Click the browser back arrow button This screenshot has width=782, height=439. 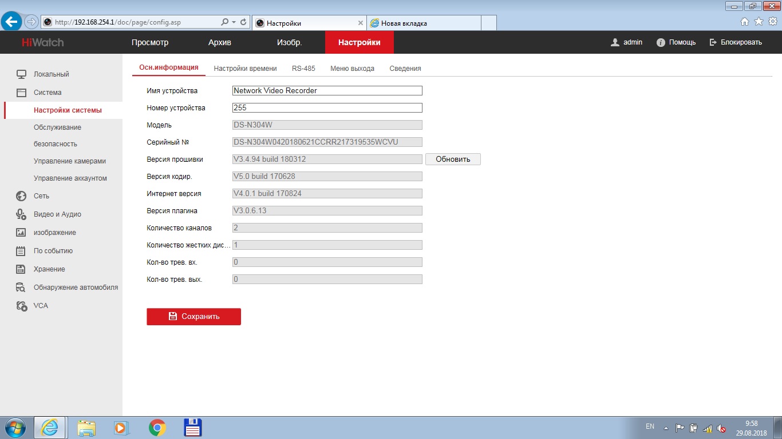(11, 22)
